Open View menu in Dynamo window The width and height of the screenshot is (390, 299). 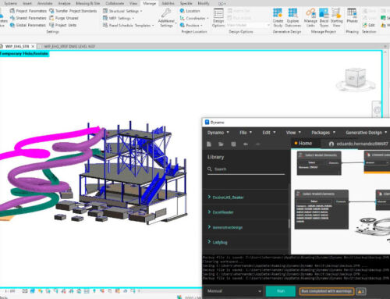coord(293,133)
